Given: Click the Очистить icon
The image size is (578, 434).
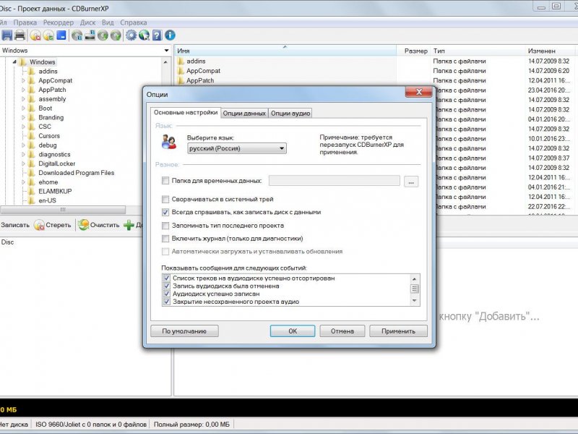Looking at the screenshot, I should (83, 225).
